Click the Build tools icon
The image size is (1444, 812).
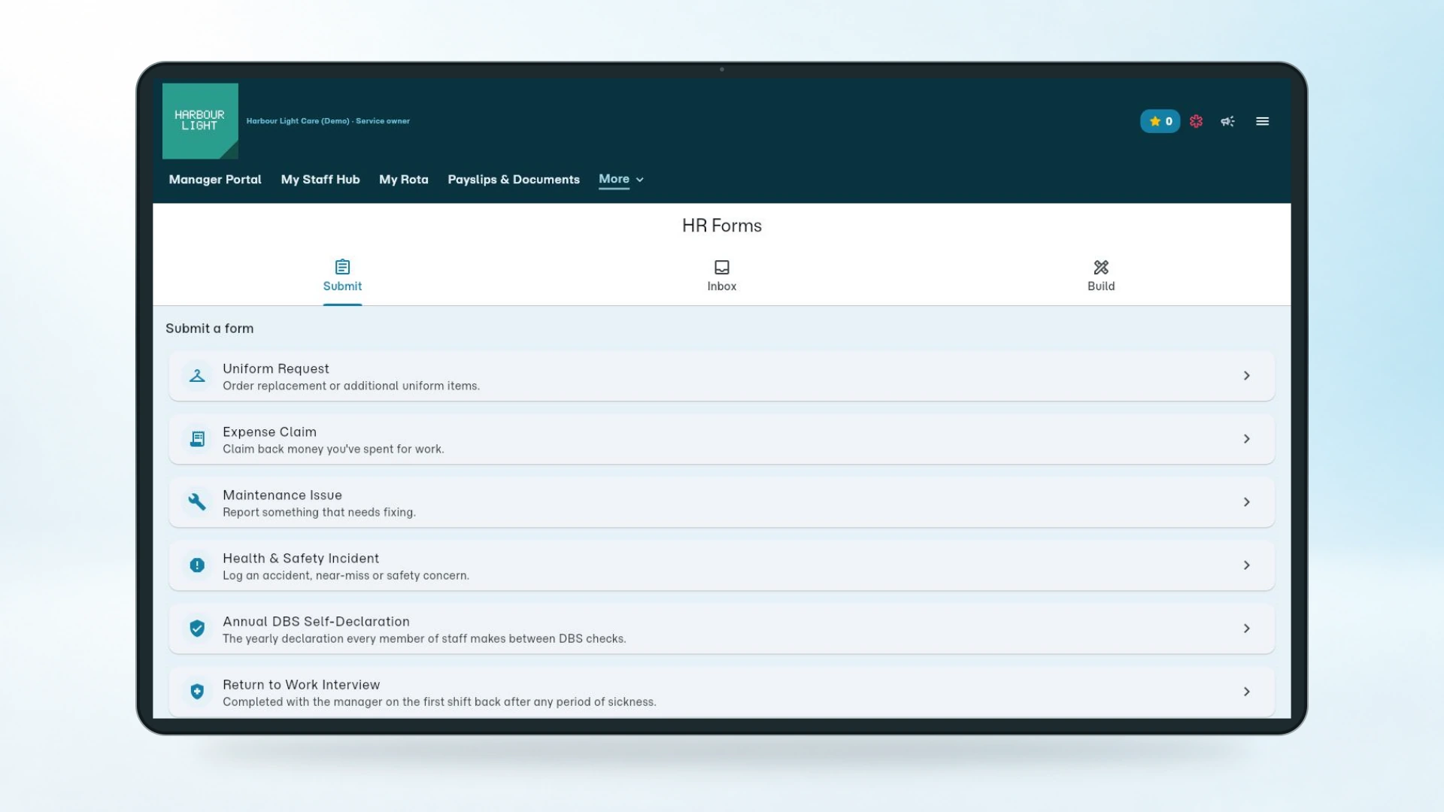pyautogui.click(x=1101, y=267)
